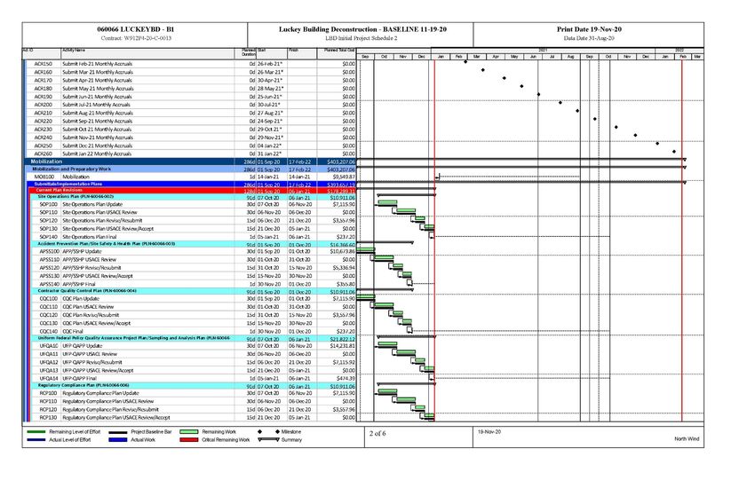Click the green Gantt bar for Site Operations Plan Update
This screenshot has width=755, height=488.
[387, 202]
